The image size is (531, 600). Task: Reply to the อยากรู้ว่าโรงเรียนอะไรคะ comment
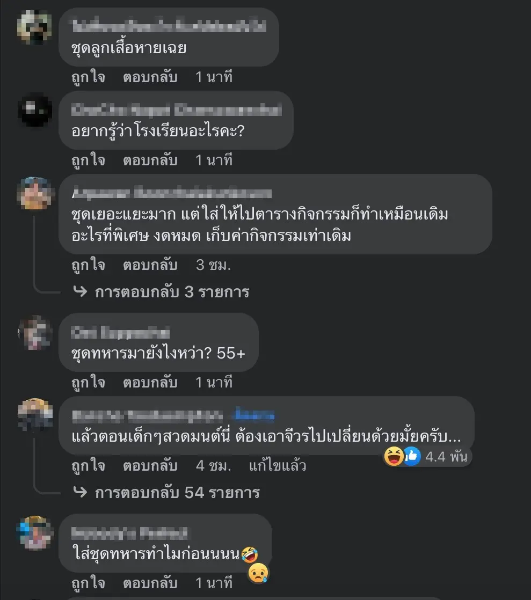pyautogui.click(x=150, y=160)
